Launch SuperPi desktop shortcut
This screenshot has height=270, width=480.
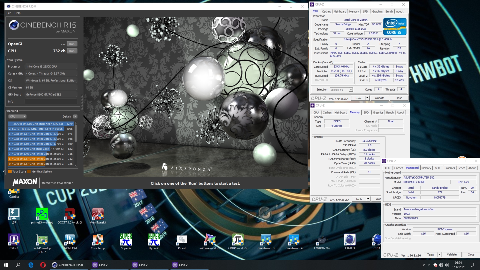(126, 242)
